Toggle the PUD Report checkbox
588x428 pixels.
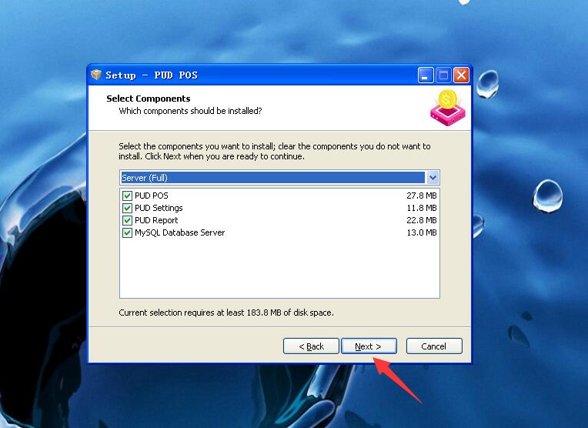click(x=127, y=220)
